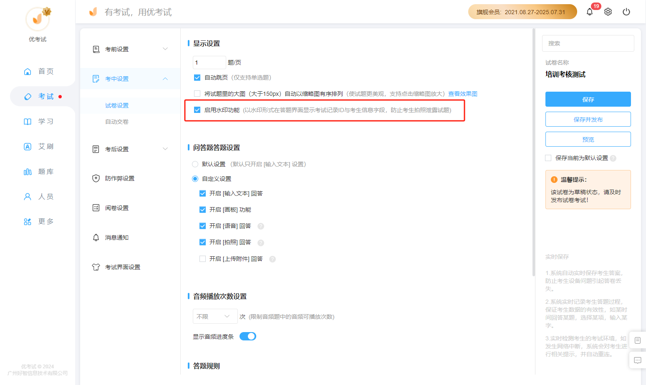
Task: Click the 防作弊设置 shield icon
Action: coord(96,178)
